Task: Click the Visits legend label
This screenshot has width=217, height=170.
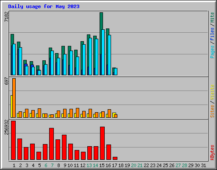Action: [x=212, y=92]
